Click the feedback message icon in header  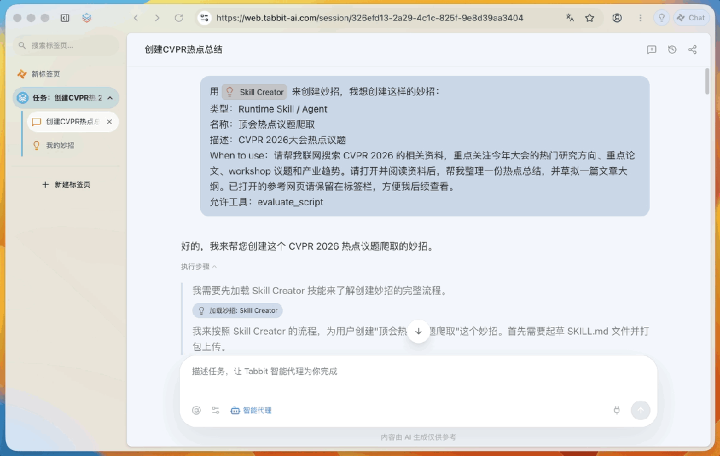click(x=651, y=49)
